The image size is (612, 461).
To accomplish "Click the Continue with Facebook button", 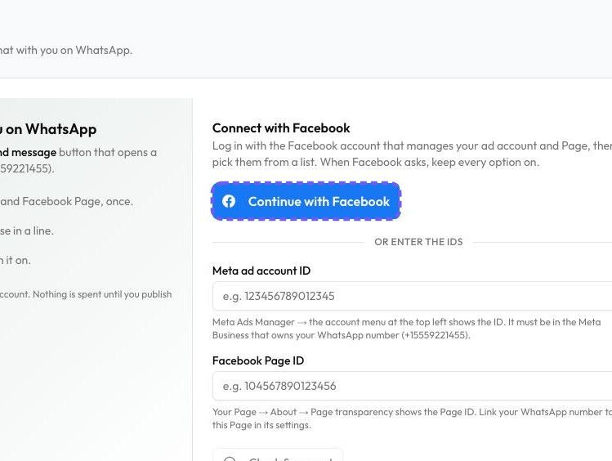I will point(306,201).
